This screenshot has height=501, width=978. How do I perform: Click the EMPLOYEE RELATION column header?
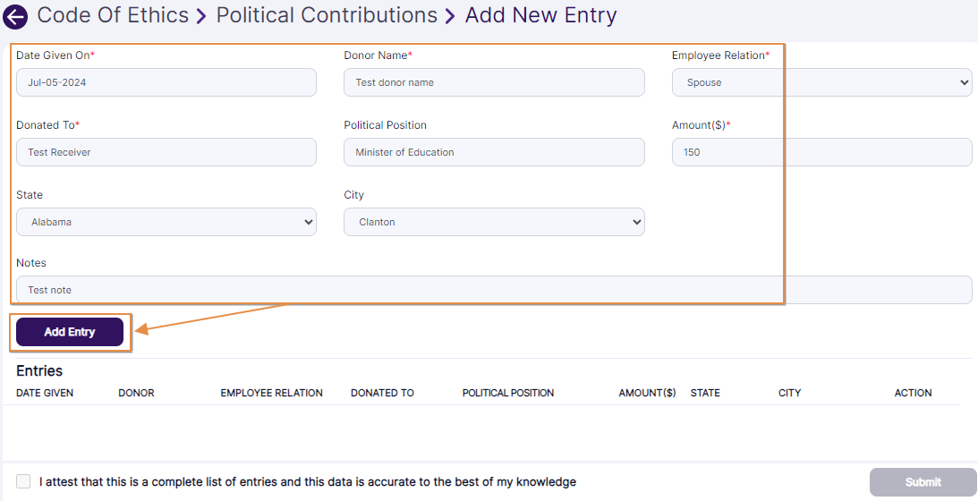click(271, 393)
